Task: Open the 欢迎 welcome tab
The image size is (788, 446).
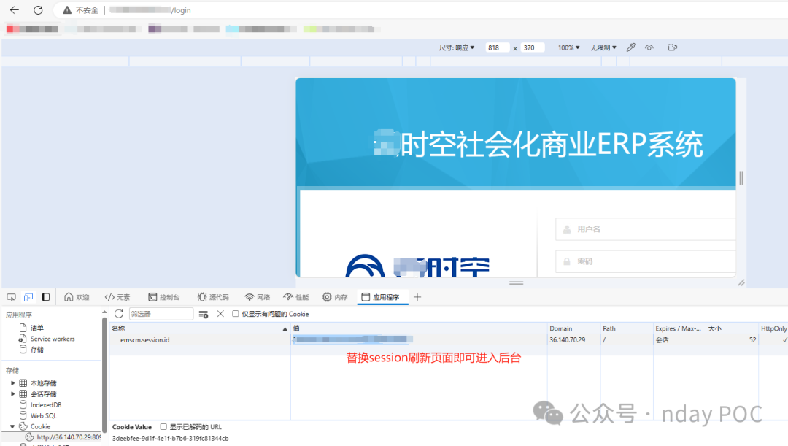Action: click(77, 297)
